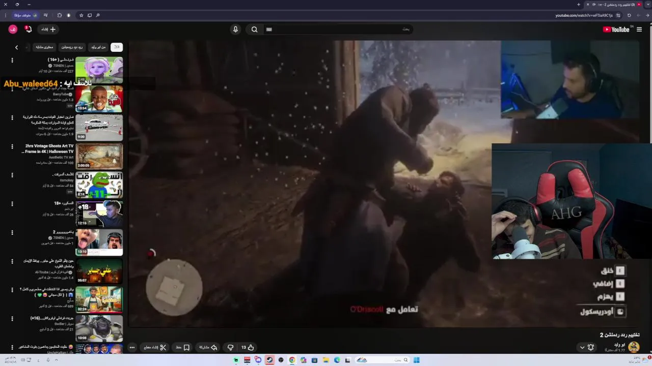652x366 pixels.
Task: Open tab search dropdown arrow
Action: coord(648,5)
